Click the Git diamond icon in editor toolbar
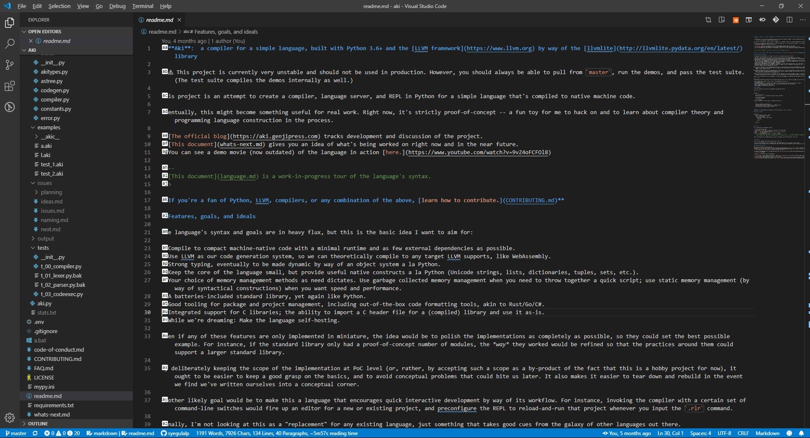This screenshot has height=438, width=810. point(776,20)
